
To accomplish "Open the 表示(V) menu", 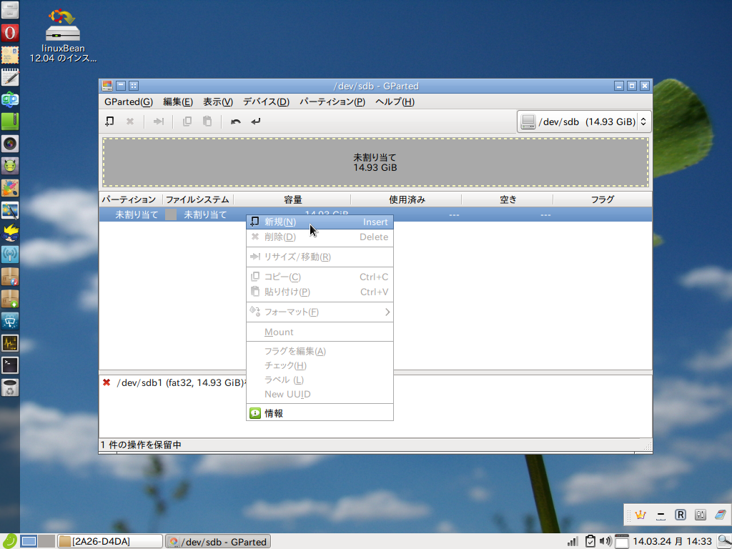I will tap(218, 102).
